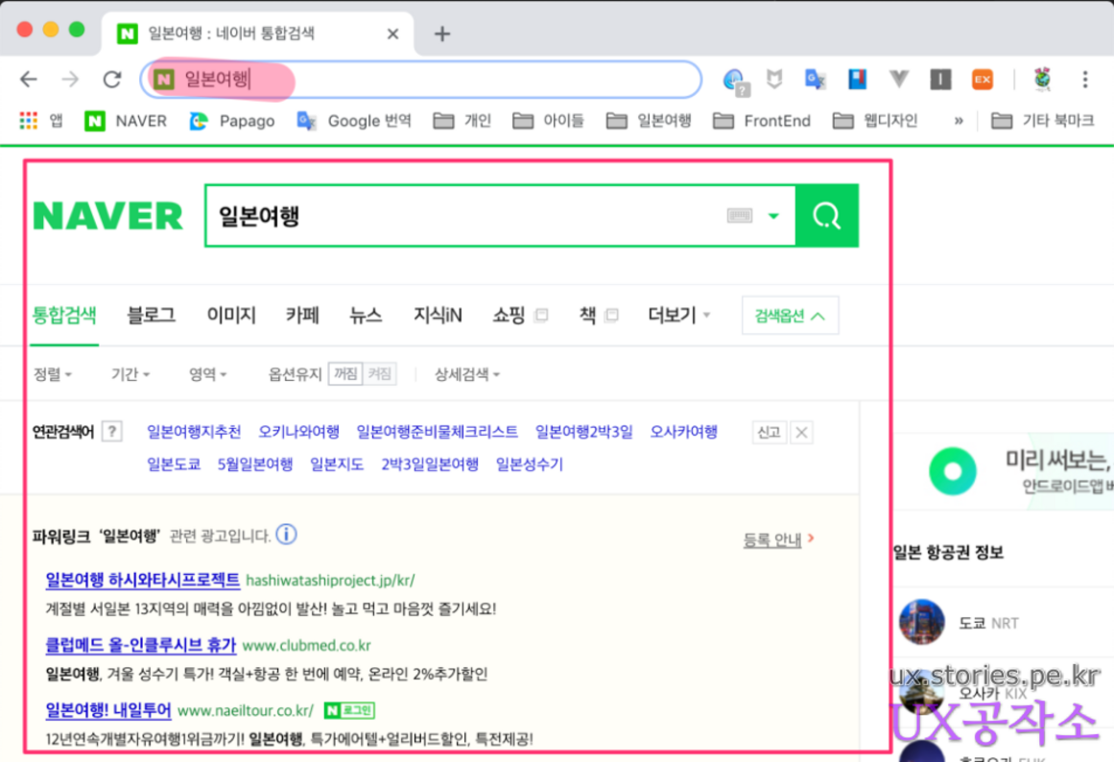1114x762 pixels.
Task: Switch to the 블로그 tab
Action: 152,315
